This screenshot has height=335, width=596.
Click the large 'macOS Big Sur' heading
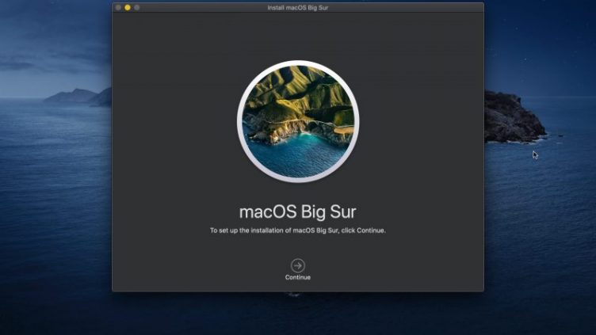[298, 212]
